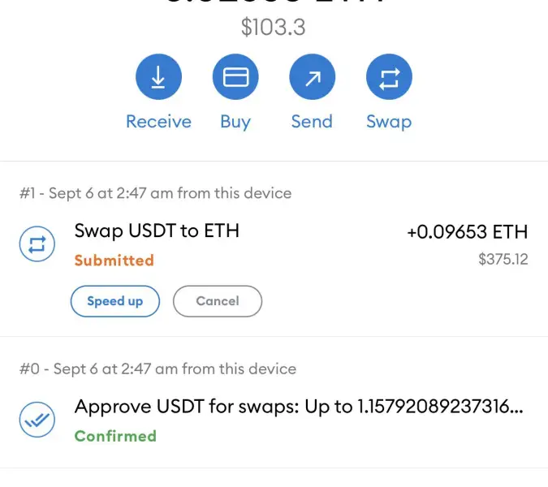Click the orange Submitted status label
Screen dimensions: 548x487
[114, 261]
